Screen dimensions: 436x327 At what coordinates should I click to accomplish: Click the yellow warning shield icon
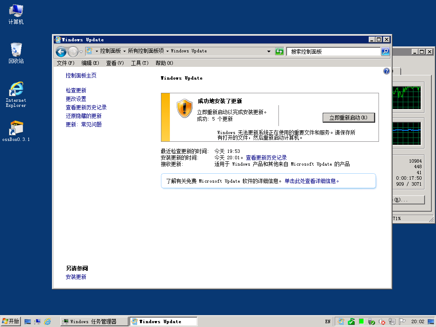[184, 108]
